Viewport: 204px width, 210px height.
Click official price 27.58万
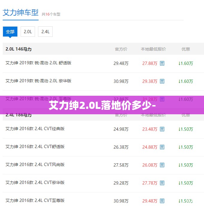click(121, 165)
